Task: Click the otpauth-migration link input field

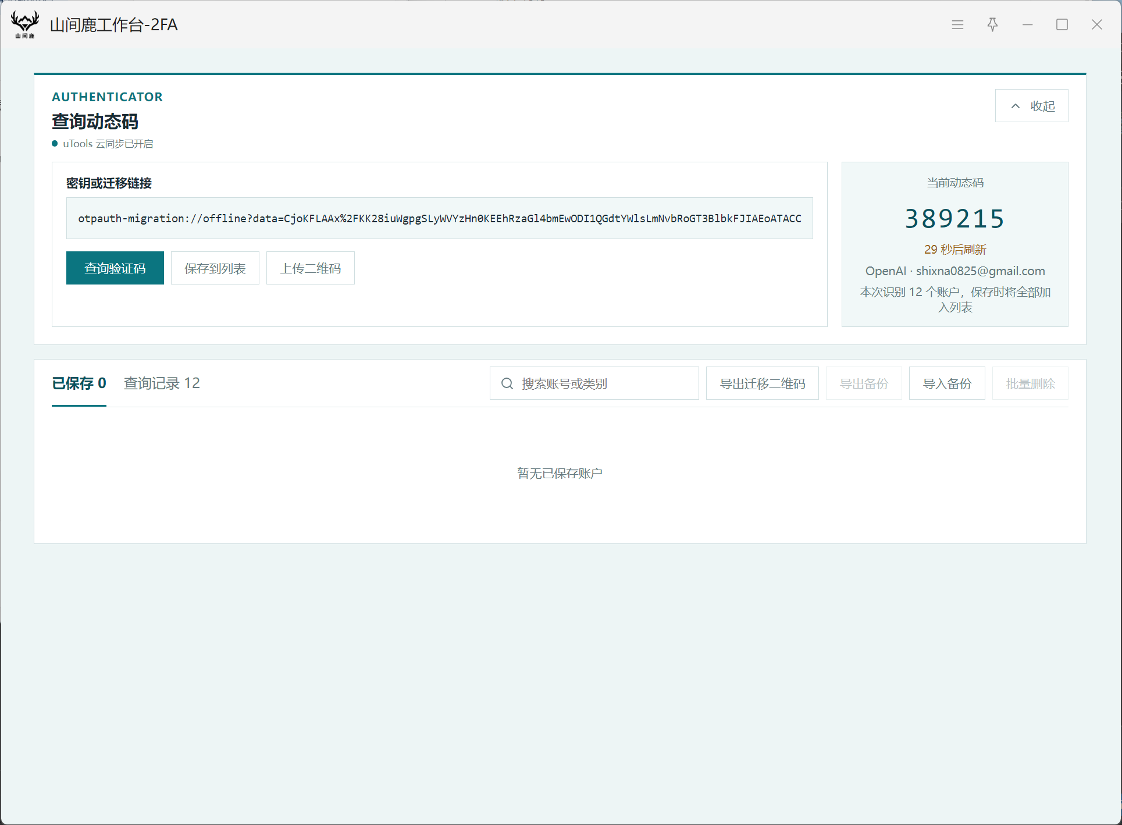Action: click(x=439, y=218)
